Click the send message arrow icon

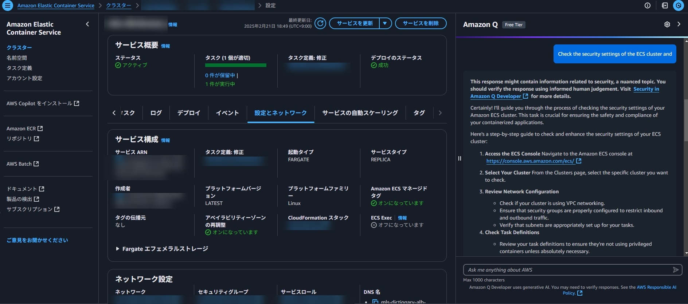(676, 270)
